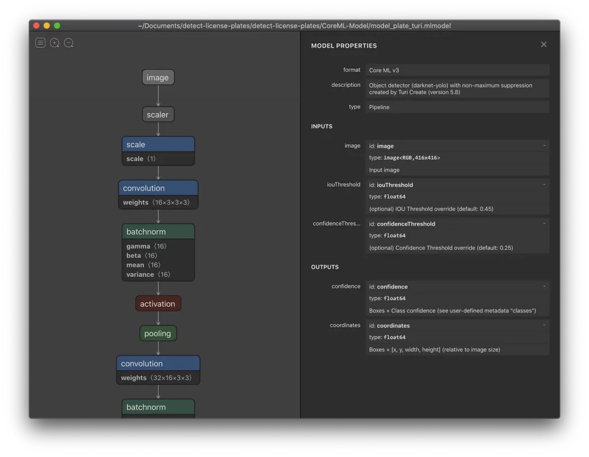Click the yellow minimize window button
Screen dimensions: 589x457
click(x=47, y=25)
